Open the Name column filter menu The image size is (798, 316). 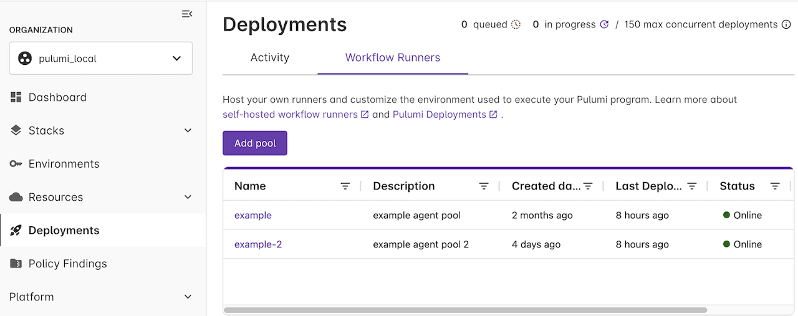click(345, 186)
